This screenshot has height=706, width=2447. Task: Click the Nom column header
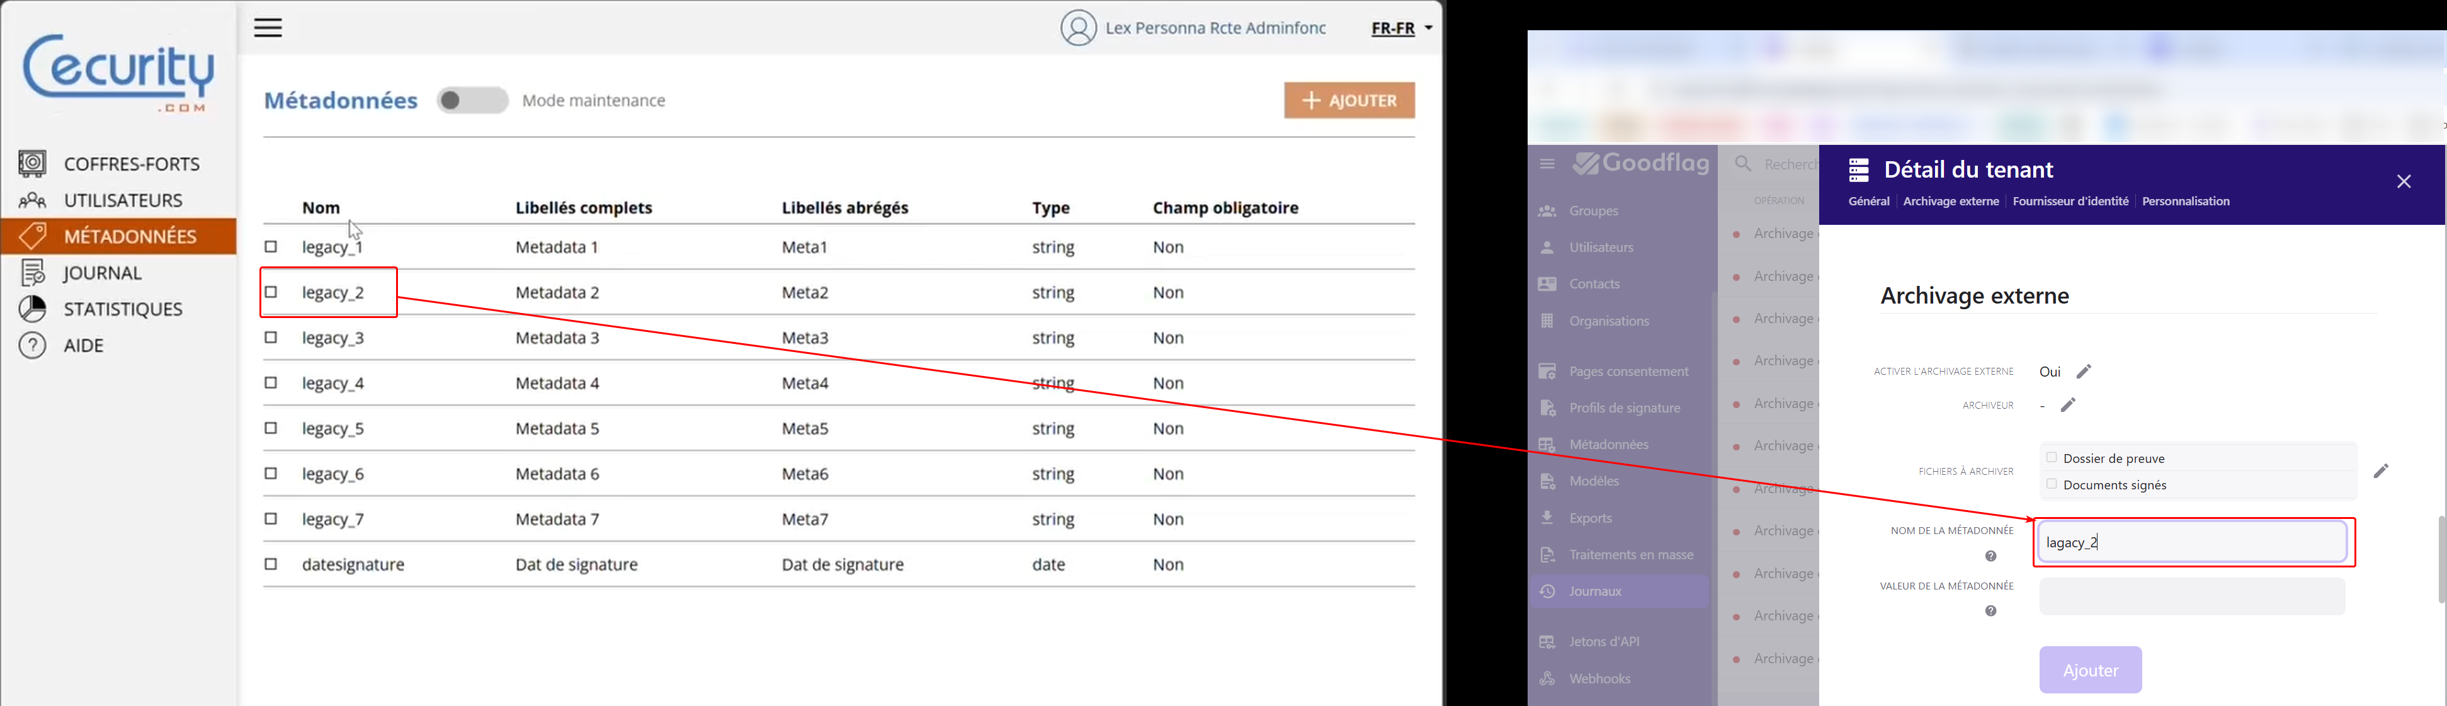[x=321, y=208]
